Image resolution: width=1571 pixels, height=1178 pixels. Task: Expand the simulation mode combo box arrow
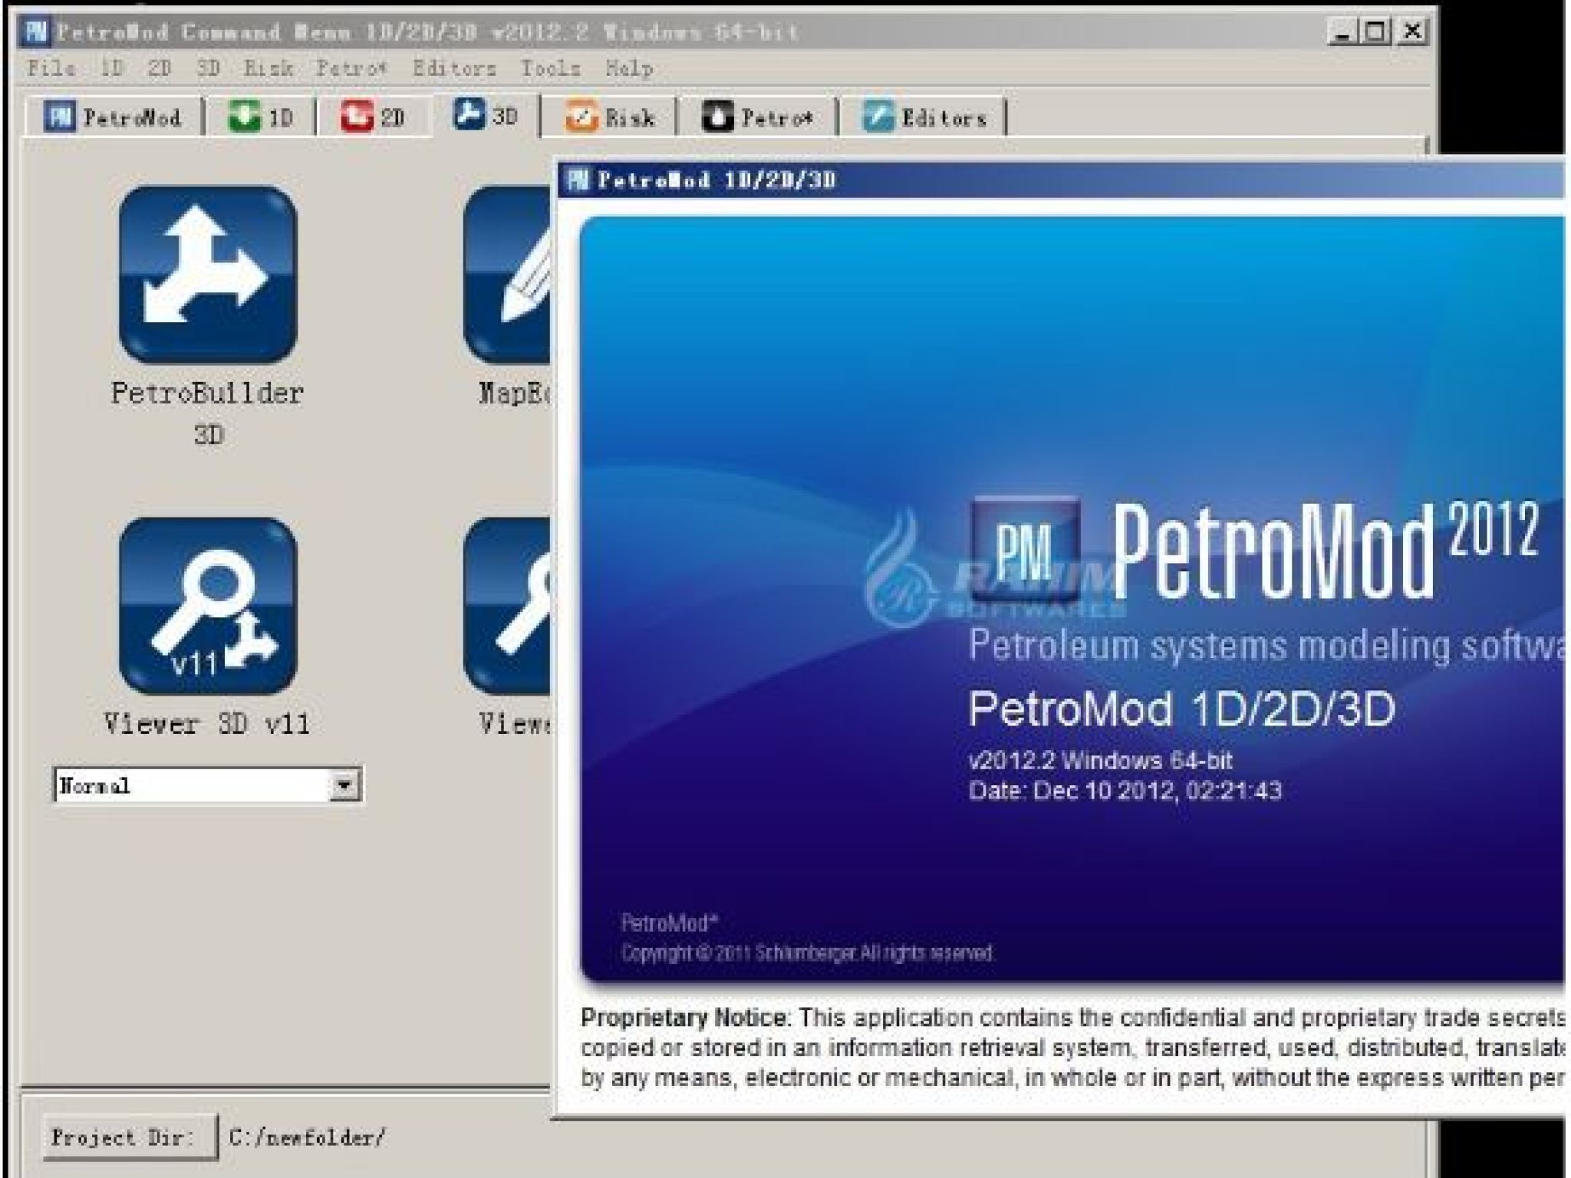coord(343,784)
